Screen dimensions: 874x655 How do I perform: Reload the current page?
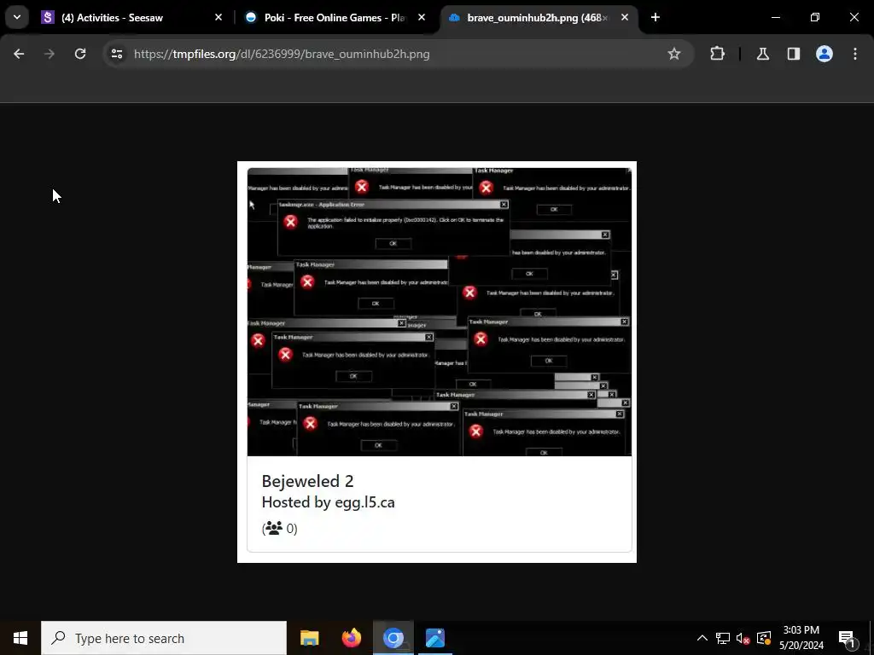point(80,54)
